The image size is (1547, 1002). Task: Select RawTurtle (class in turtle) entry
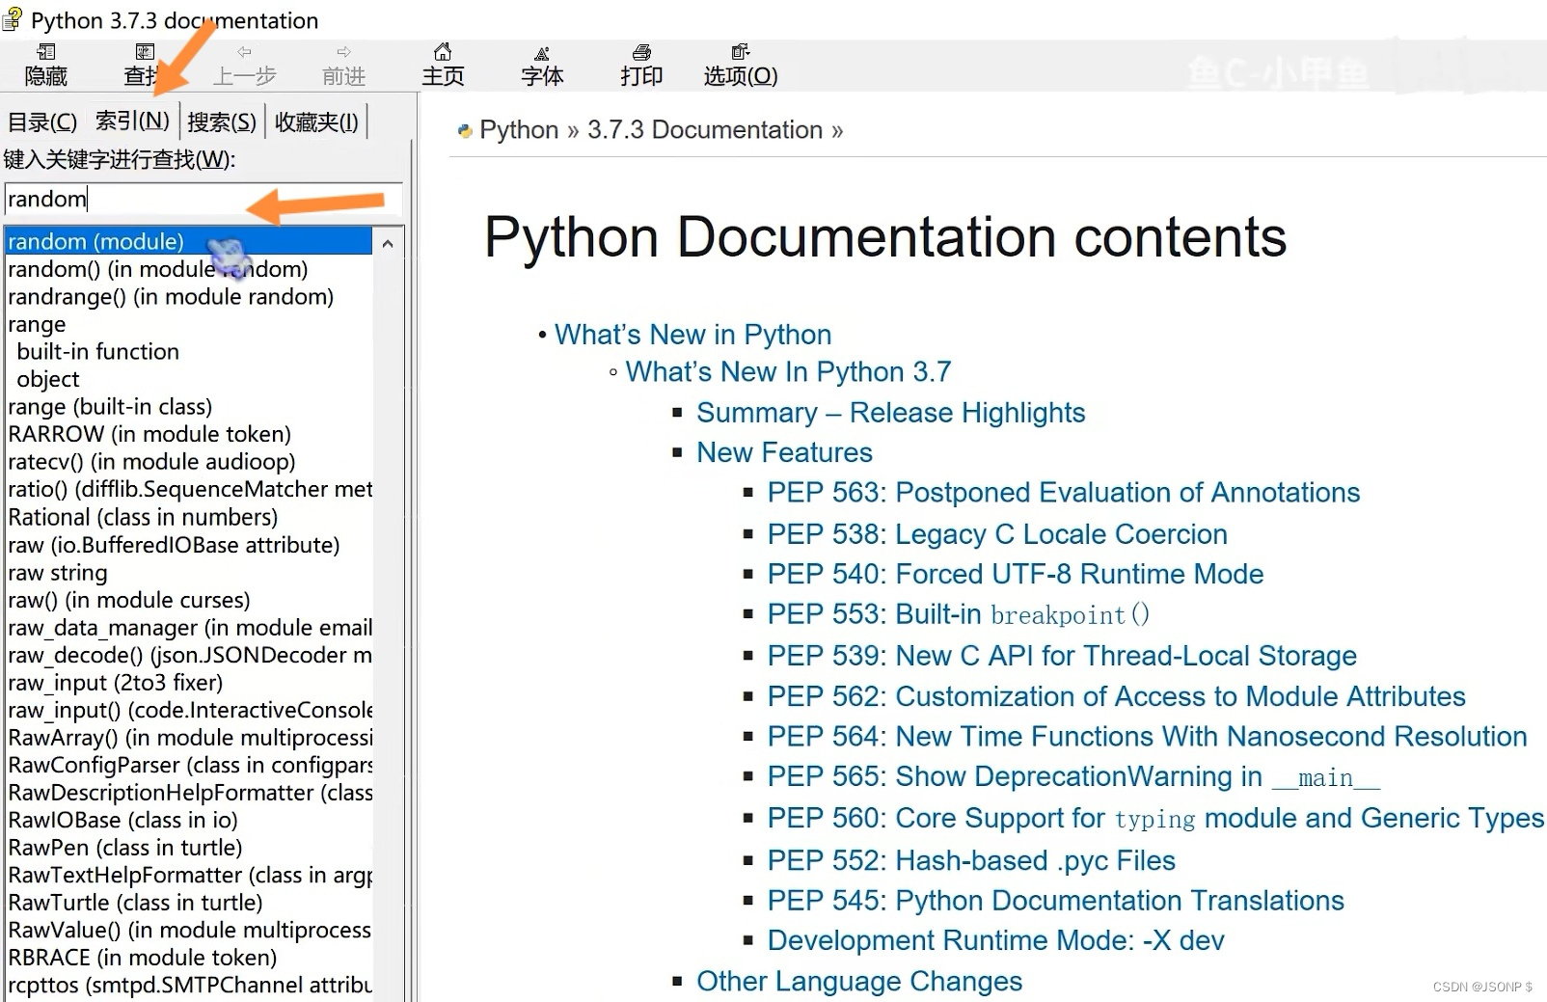(135, 903)
